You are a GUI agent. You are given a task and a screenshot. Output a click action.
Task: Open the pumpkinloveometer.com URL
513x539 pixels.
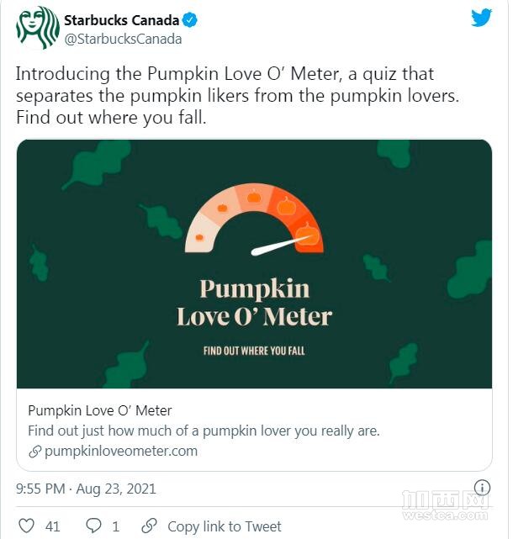[121, 451]
